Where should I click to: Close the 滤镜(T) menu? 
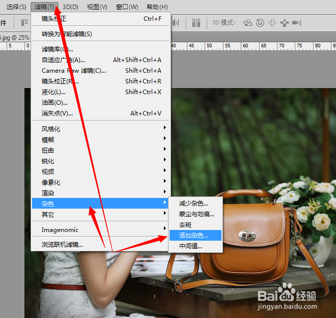(x=44, y=7)
